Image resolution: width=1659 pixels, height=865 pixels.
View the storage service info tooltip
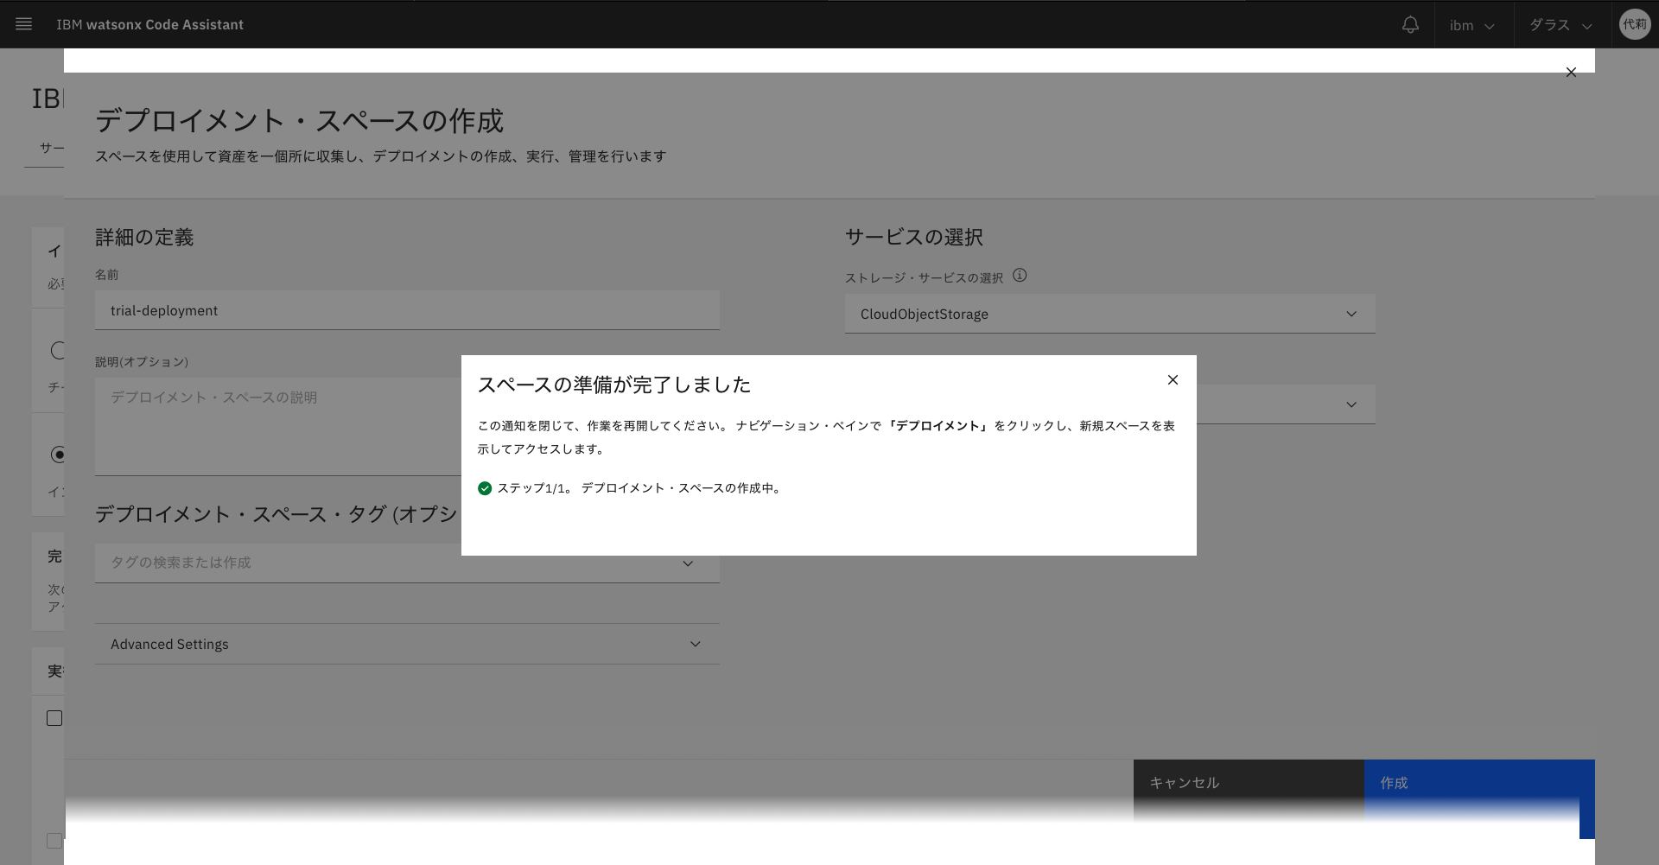(x=1020, y=276)
